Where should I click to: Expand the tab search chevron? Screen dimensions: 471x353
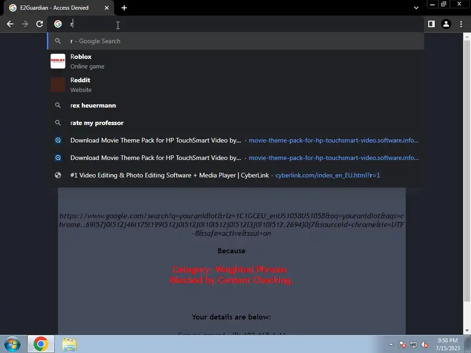click(416, 8)
